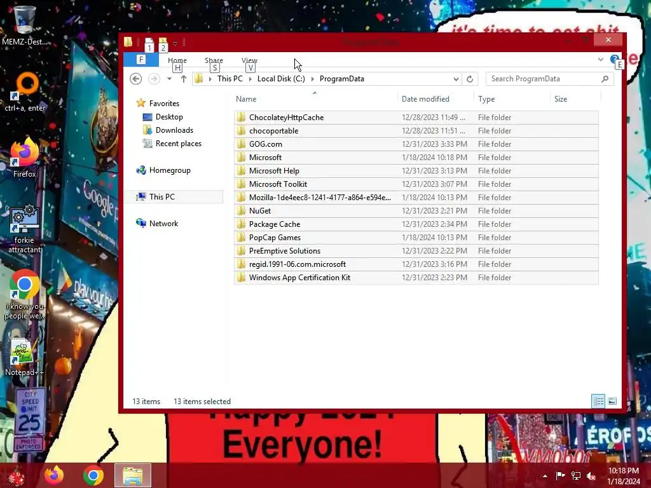Switch to the Share ribbon tab
This screenshot has width=651, height=488.
[214, 60]
